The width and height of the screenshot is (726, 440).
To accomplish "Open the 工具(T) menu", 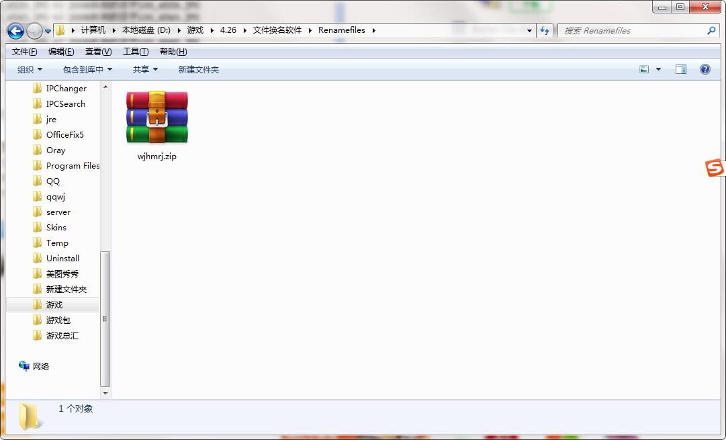I will [136, 52].
